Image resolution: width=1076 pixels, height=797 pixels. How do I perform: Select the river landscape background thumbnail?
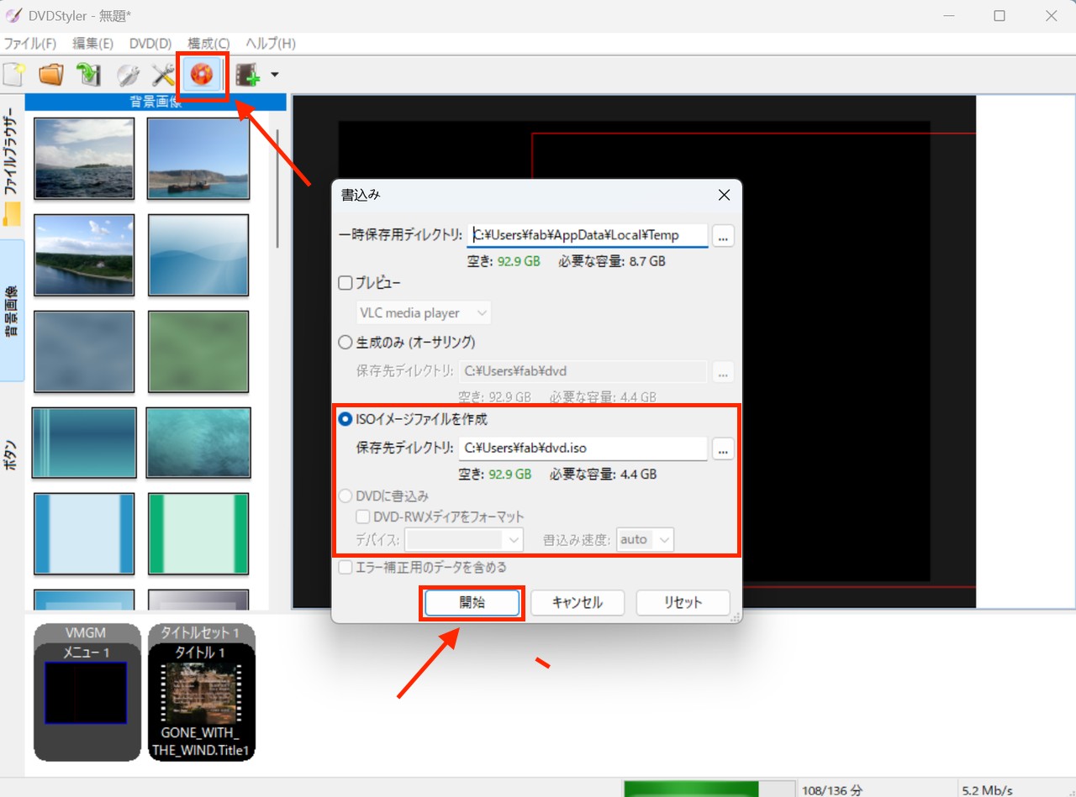[84, 254]
